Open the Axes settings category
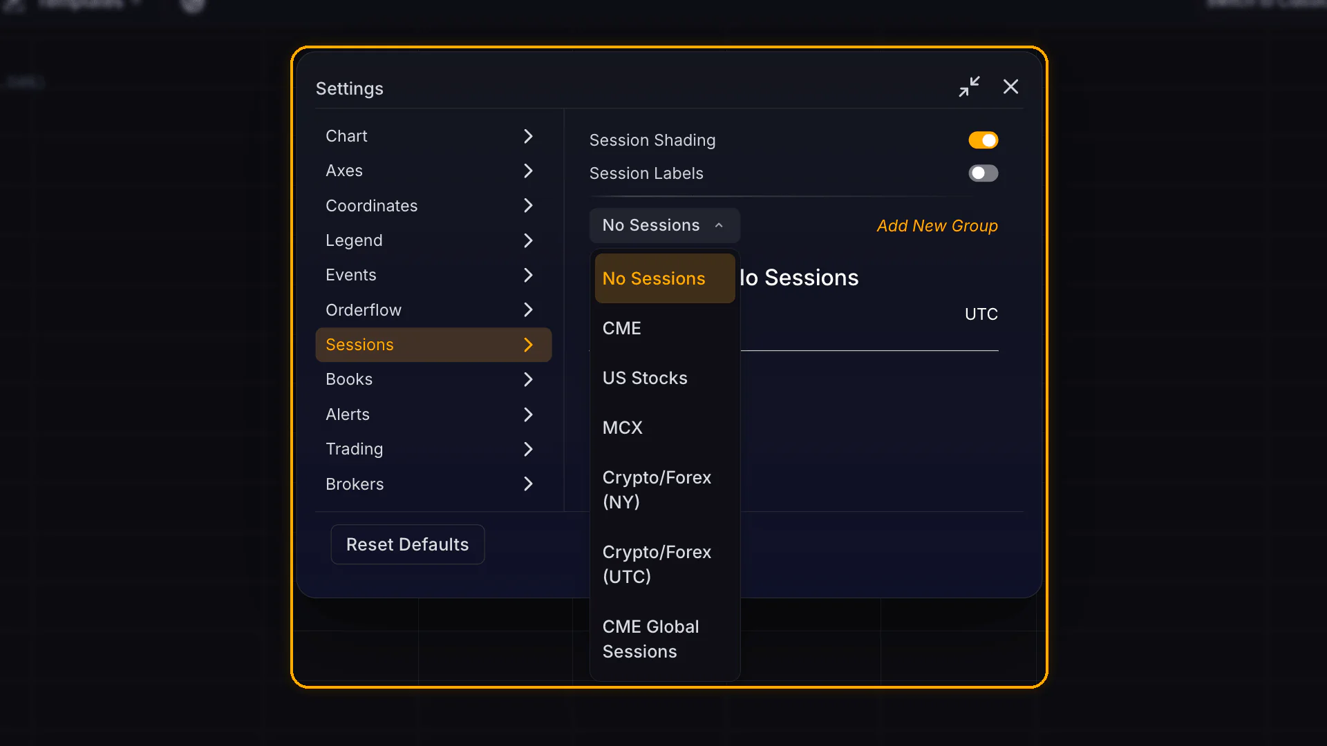 coord(433,171)
